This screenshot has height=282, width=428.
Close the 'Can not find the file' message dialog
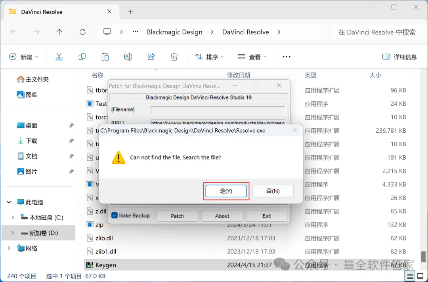pos(295,130)
